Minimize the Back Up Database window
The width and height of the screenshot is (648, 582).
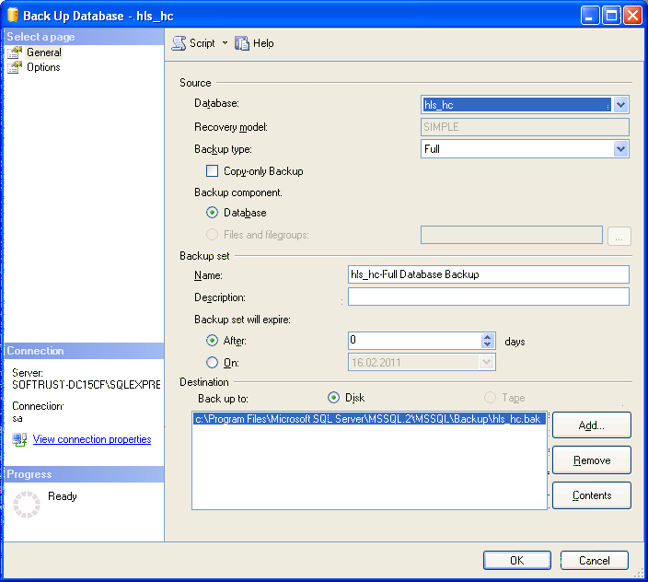590,16
